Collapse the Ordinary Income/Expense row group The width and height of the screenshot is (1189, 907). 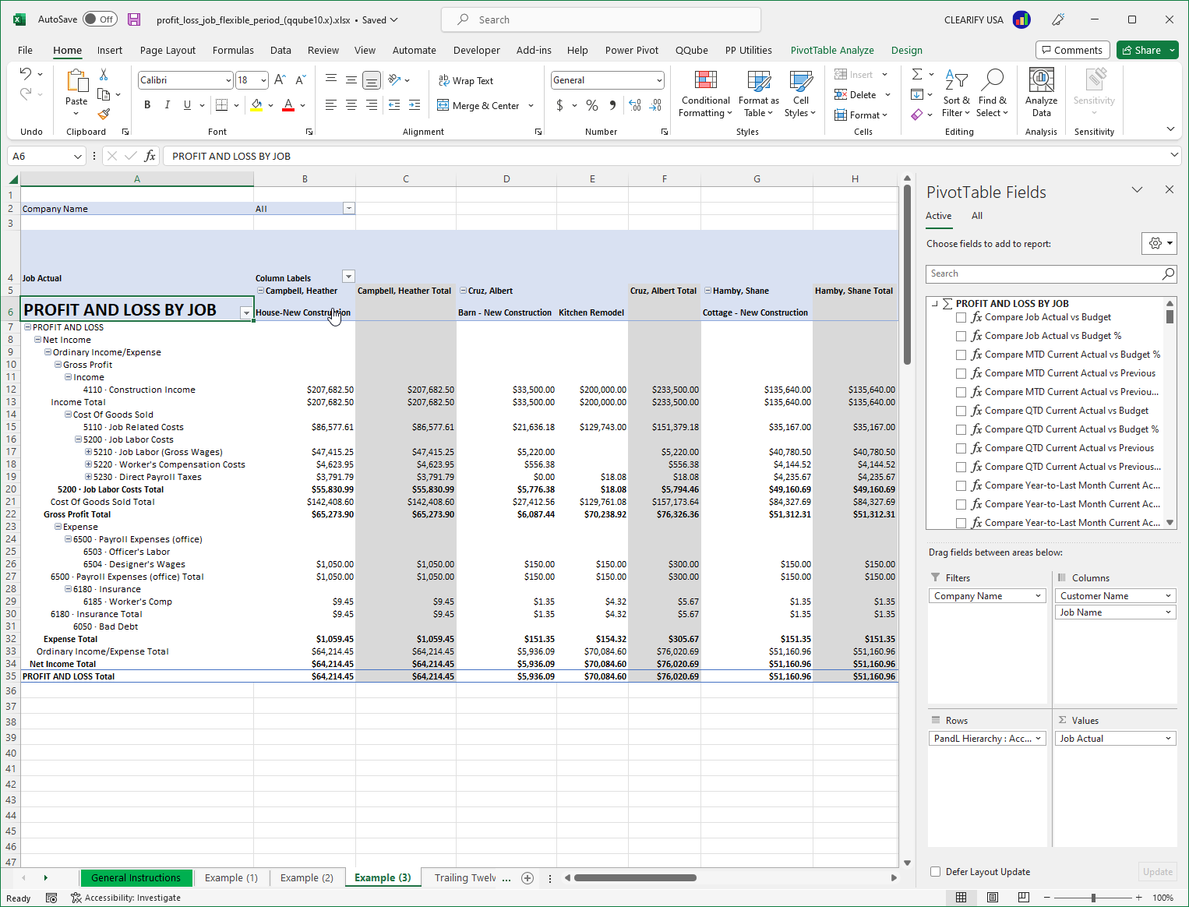coord(47,351)
